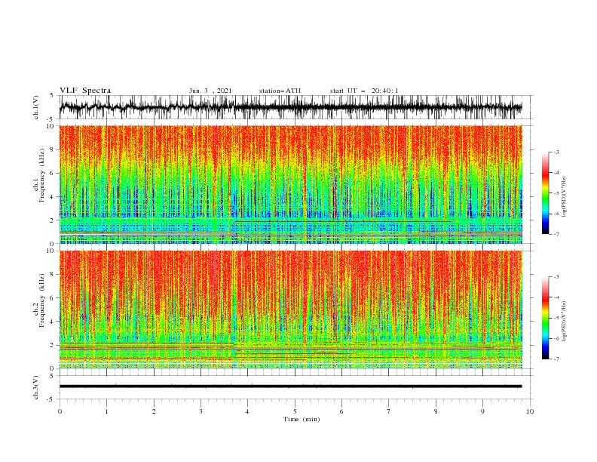Viewport: 597px width, 462px height.
Task: Select the ch.1 colorbar "log(PSD)(V²/Hz)" label
Action: coord(564,197)
